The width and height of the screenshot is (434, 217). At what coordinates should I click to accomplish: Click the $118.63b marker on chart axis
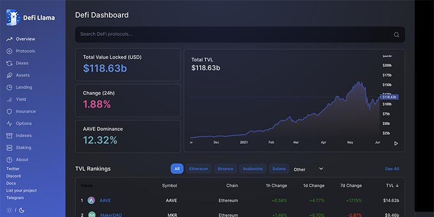(389, 97)
